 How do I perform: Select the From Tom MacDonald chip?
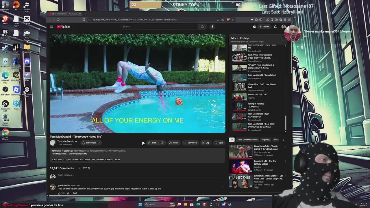point(247,140)
